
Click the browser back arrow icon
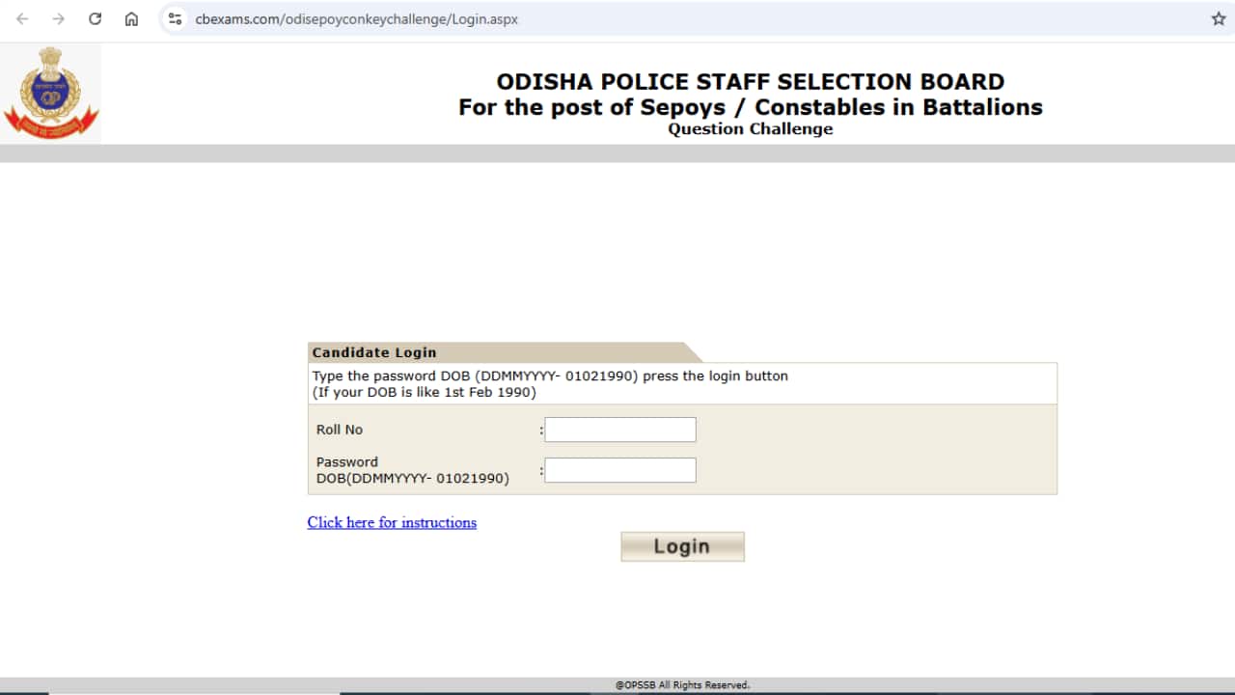[22, 17]
